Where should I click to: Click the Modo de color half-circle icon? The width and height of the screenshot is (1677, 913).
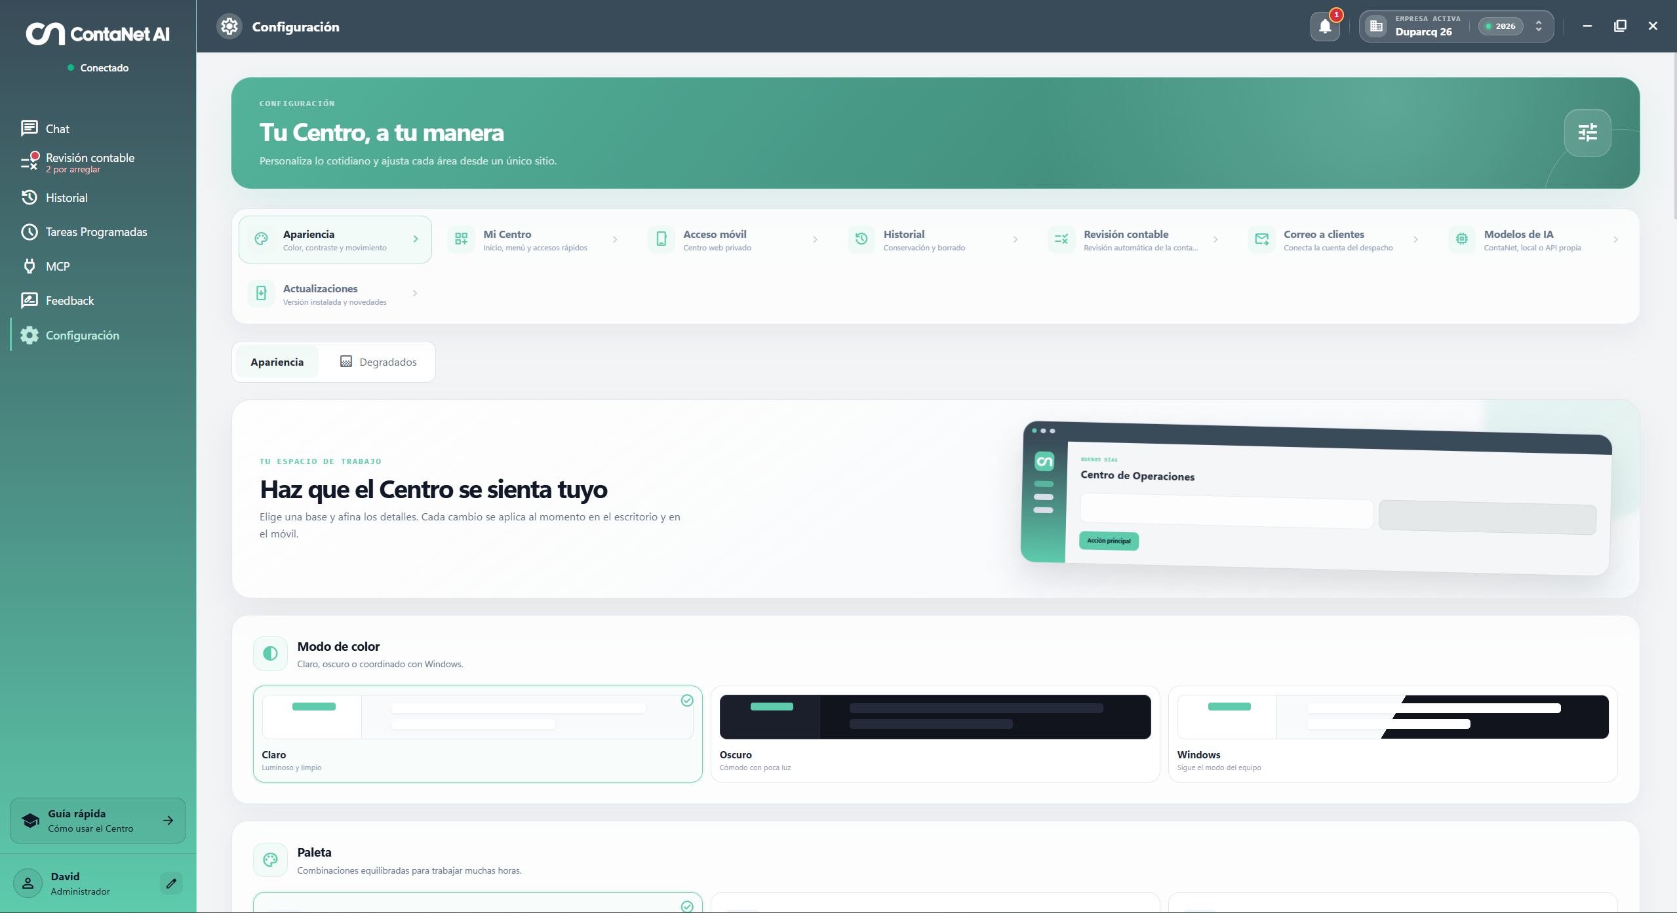click(270, 653)
